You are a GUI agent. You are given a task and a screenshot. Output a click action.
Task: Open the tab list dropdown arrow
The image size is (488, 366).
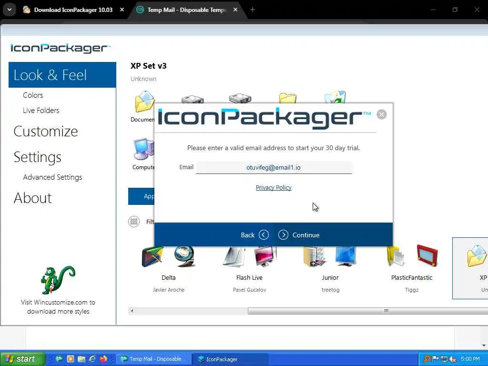[x=10, y=10]
